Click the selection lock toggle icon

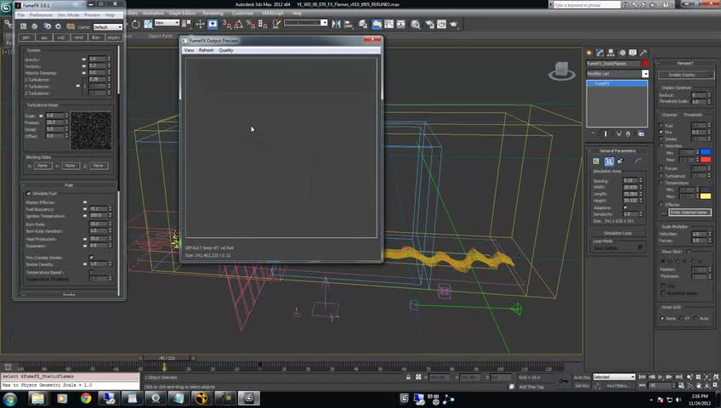click(408, 377)
